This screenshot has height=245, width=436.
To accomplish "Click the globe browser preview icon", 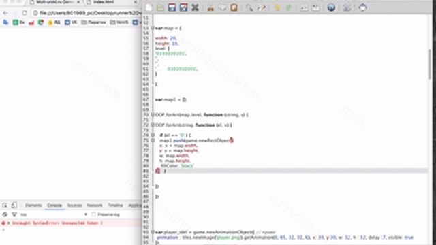I will (331, 7).
